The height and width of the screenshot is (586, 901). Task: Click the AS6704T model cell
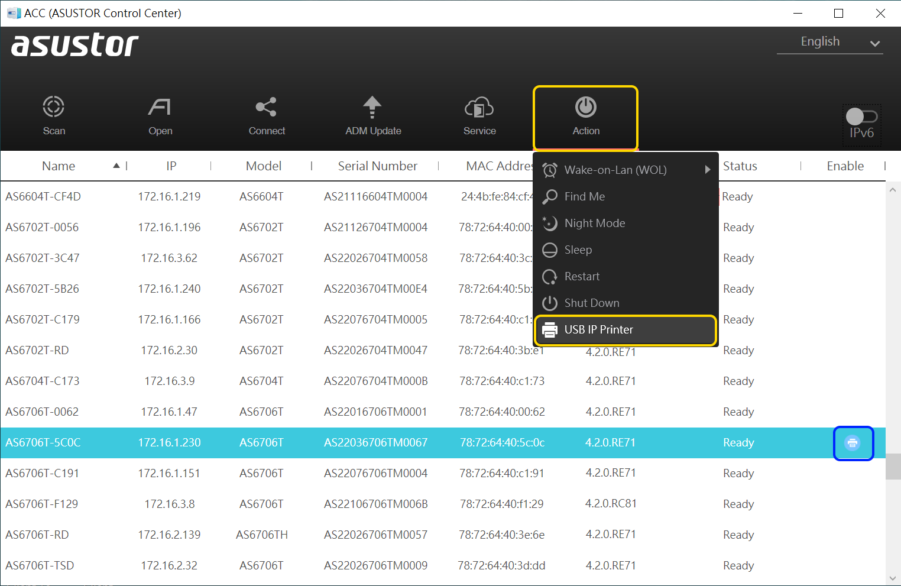[261, 381]
